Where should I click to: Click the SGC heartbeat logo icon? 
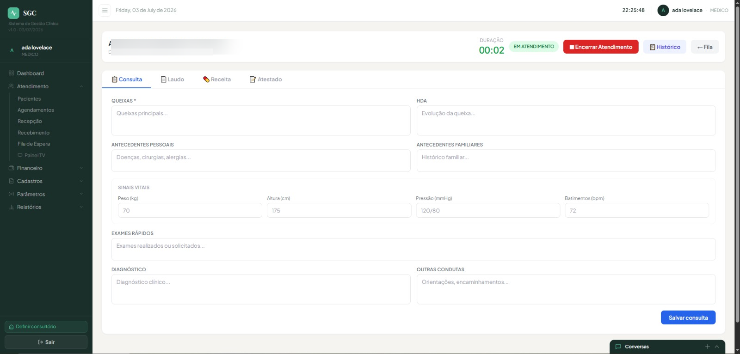click(x=13, y=13)
